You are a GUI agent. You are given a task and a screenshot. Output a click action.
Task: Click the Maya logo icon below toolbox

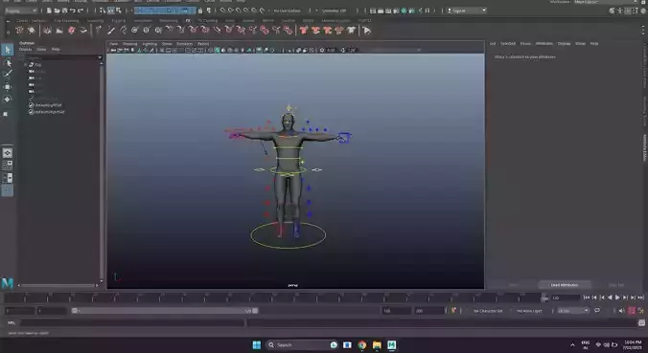(x=8, y=283)
